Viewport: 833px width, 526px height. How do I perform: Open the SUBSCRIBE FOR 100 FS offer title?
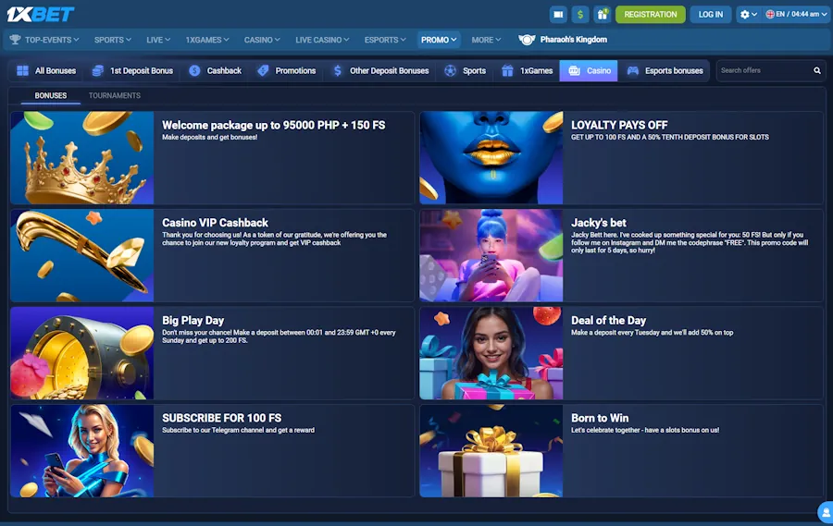pos(221,418)
